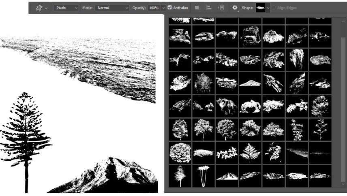Select the flat grass mound shape
The width and height of the screenshot is (347, 196).
203,153
